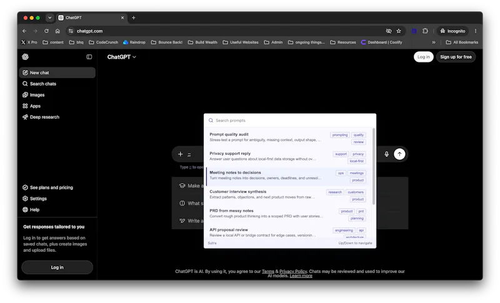Screen dimensions: 500x303
Task: Click the plus attach icon in composer
Action: point(180,154)
